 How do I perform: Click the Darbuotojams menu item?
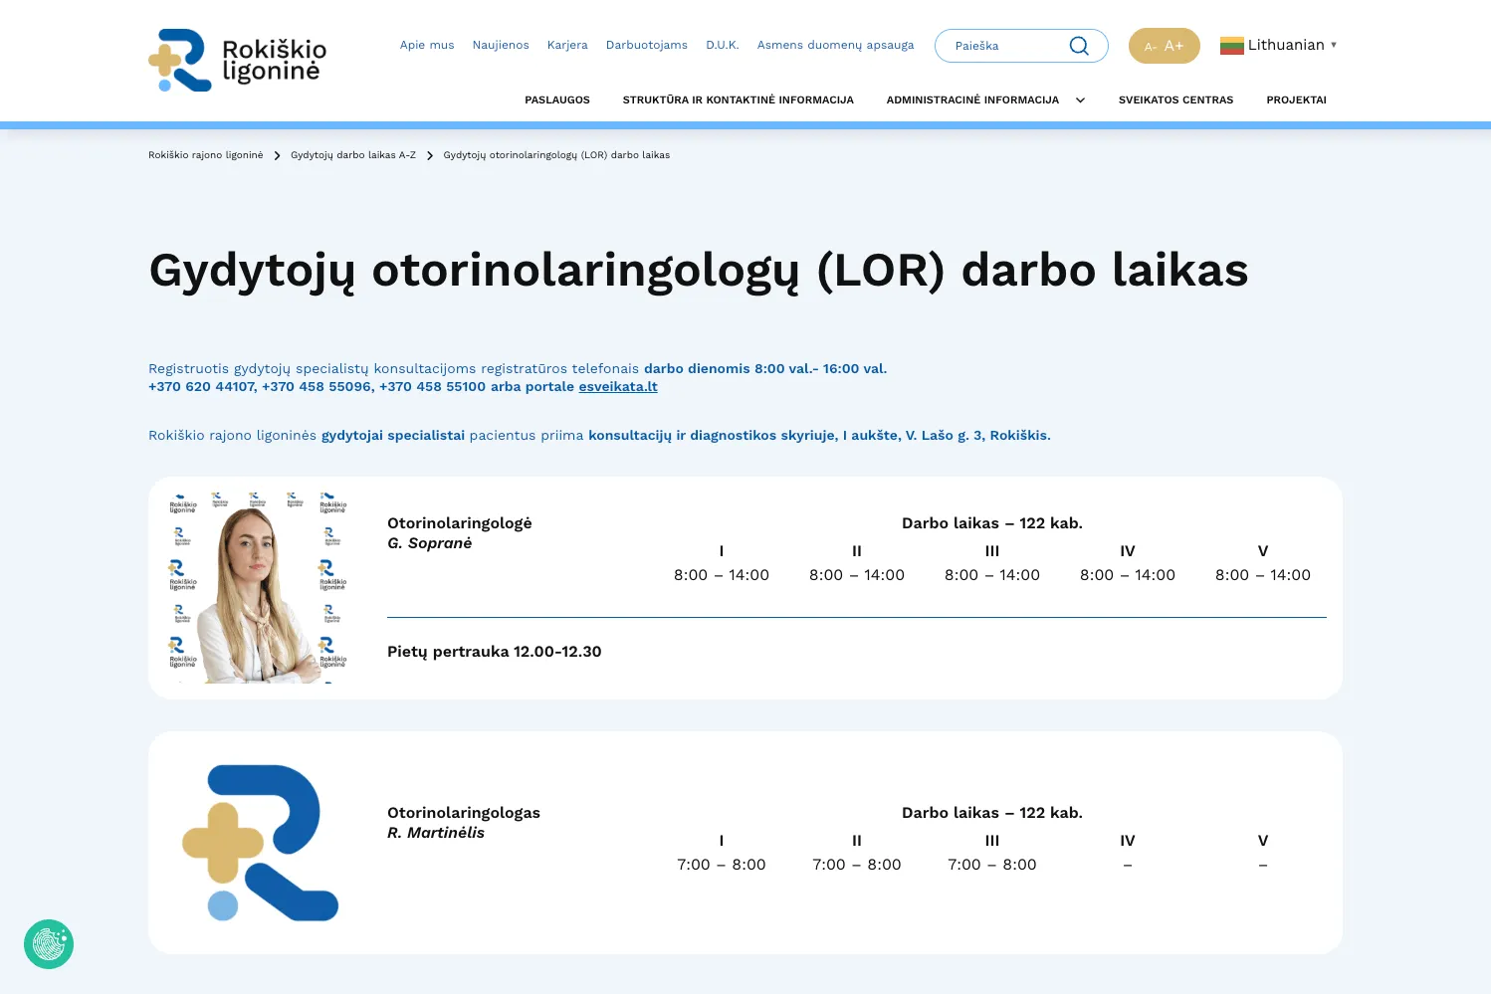pos(647,45)
